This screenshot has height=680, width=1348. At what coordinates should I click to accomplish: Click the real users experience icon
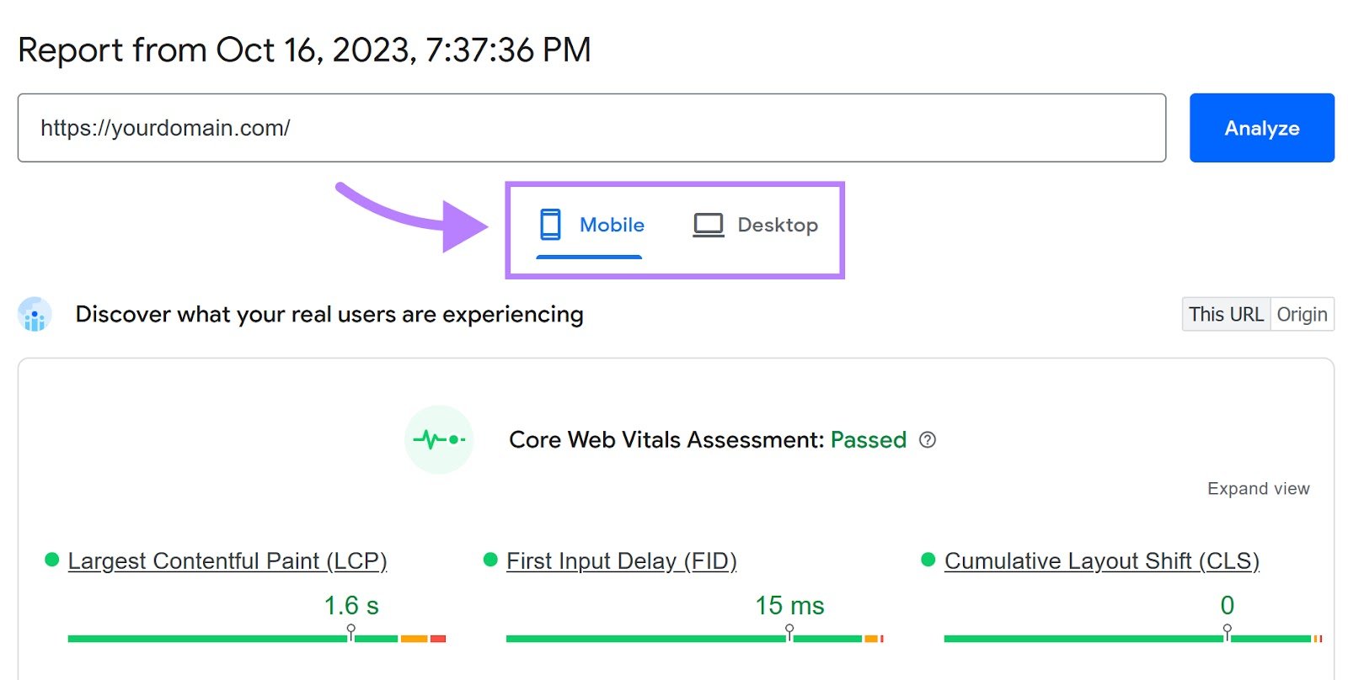[x=34, y=315]
